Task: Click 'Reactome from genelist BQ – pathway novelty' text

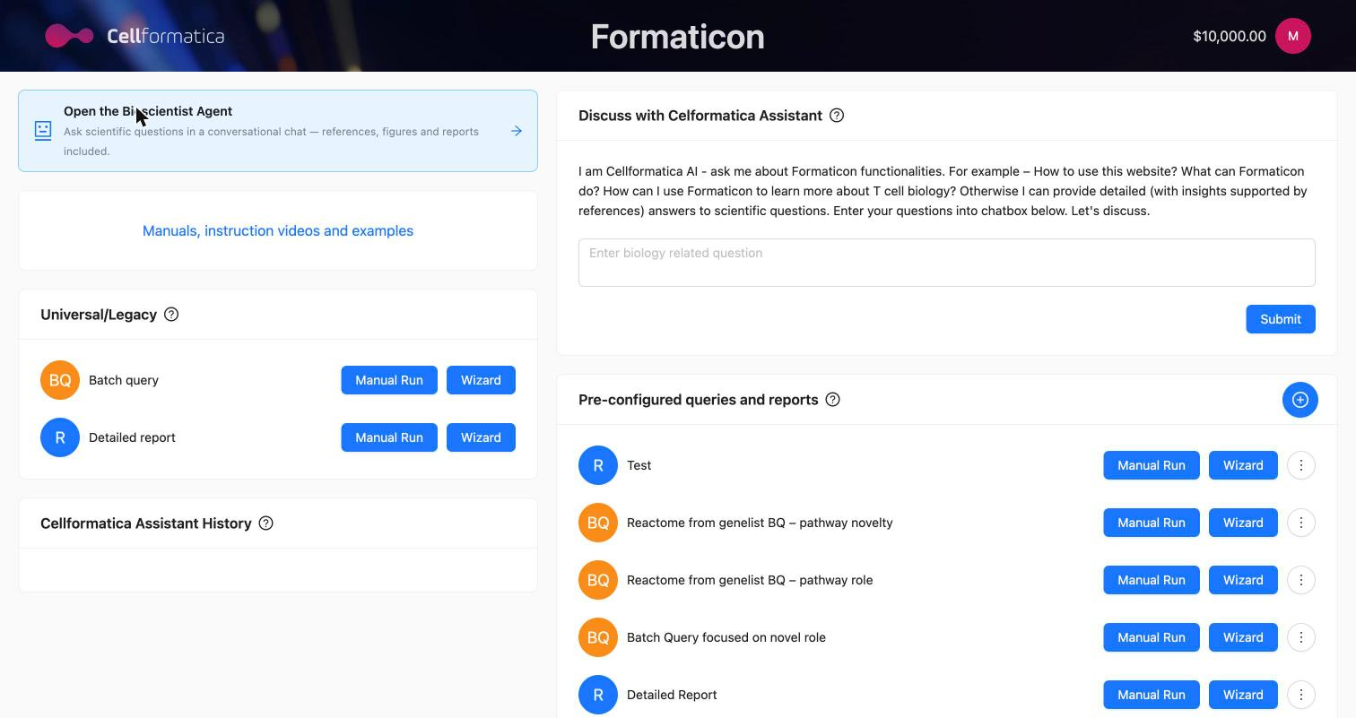Action: [760, 523]
